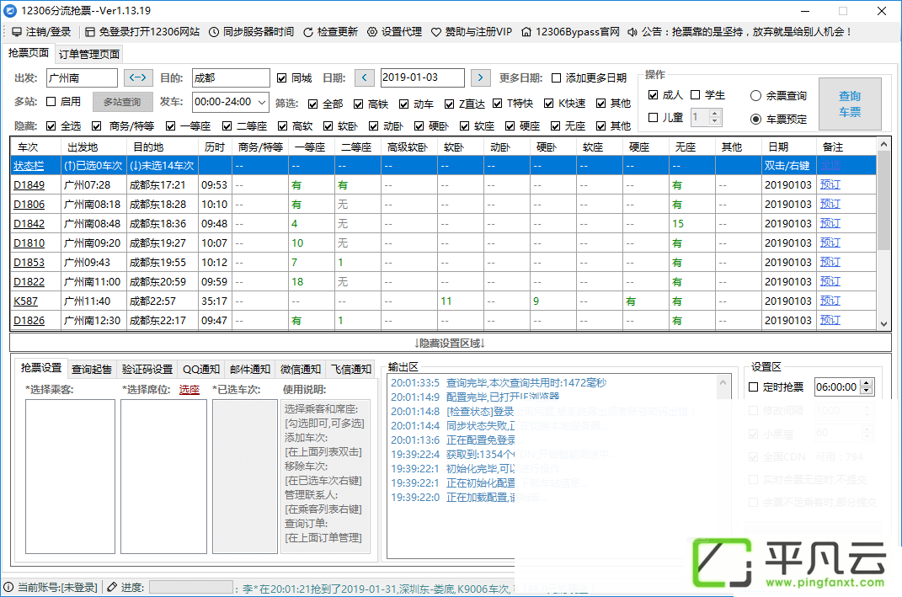The width and height of the screenshot is (902, 597).
Task: Open the 查询起售 tab
Action: [x=92, y=370]
